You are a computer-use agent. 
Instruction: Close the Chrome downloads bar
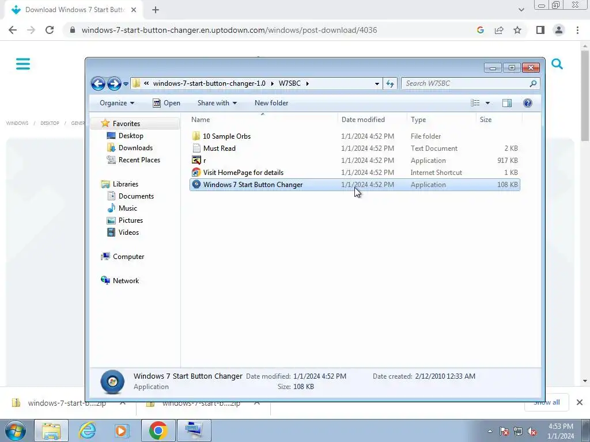point(580,402)
